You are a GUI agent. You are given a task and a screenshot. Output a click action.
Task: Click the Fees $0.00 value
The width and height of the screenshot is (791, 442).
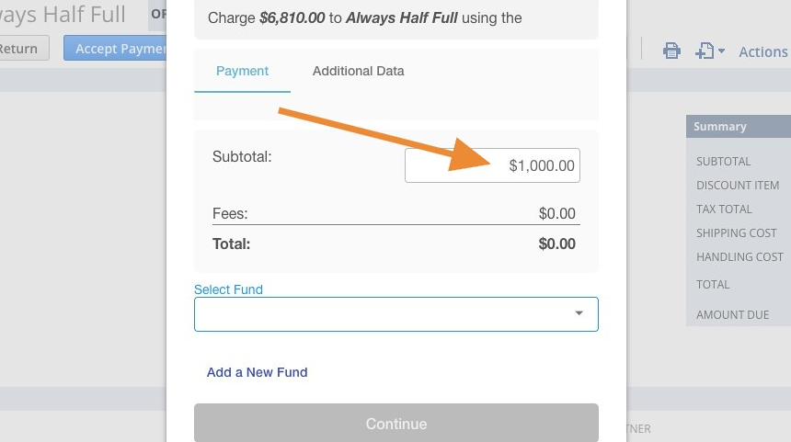(x=557, y=213)
